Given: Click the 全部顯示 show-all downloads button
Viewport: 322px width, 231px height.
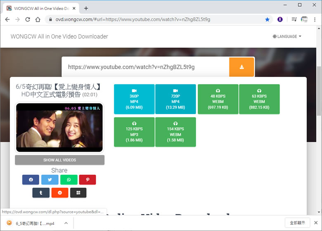Looking at the screenshot, I should tap(297, 223).
